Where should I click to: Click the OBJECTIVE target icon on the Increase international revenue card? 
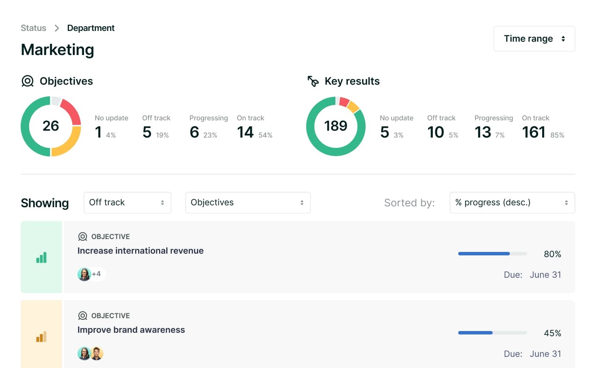coord(82,236)
